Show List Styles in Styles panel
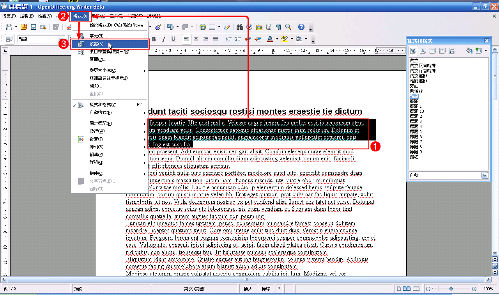The height and width of the screenshot is (295, 499). click(x=452, y=51)
